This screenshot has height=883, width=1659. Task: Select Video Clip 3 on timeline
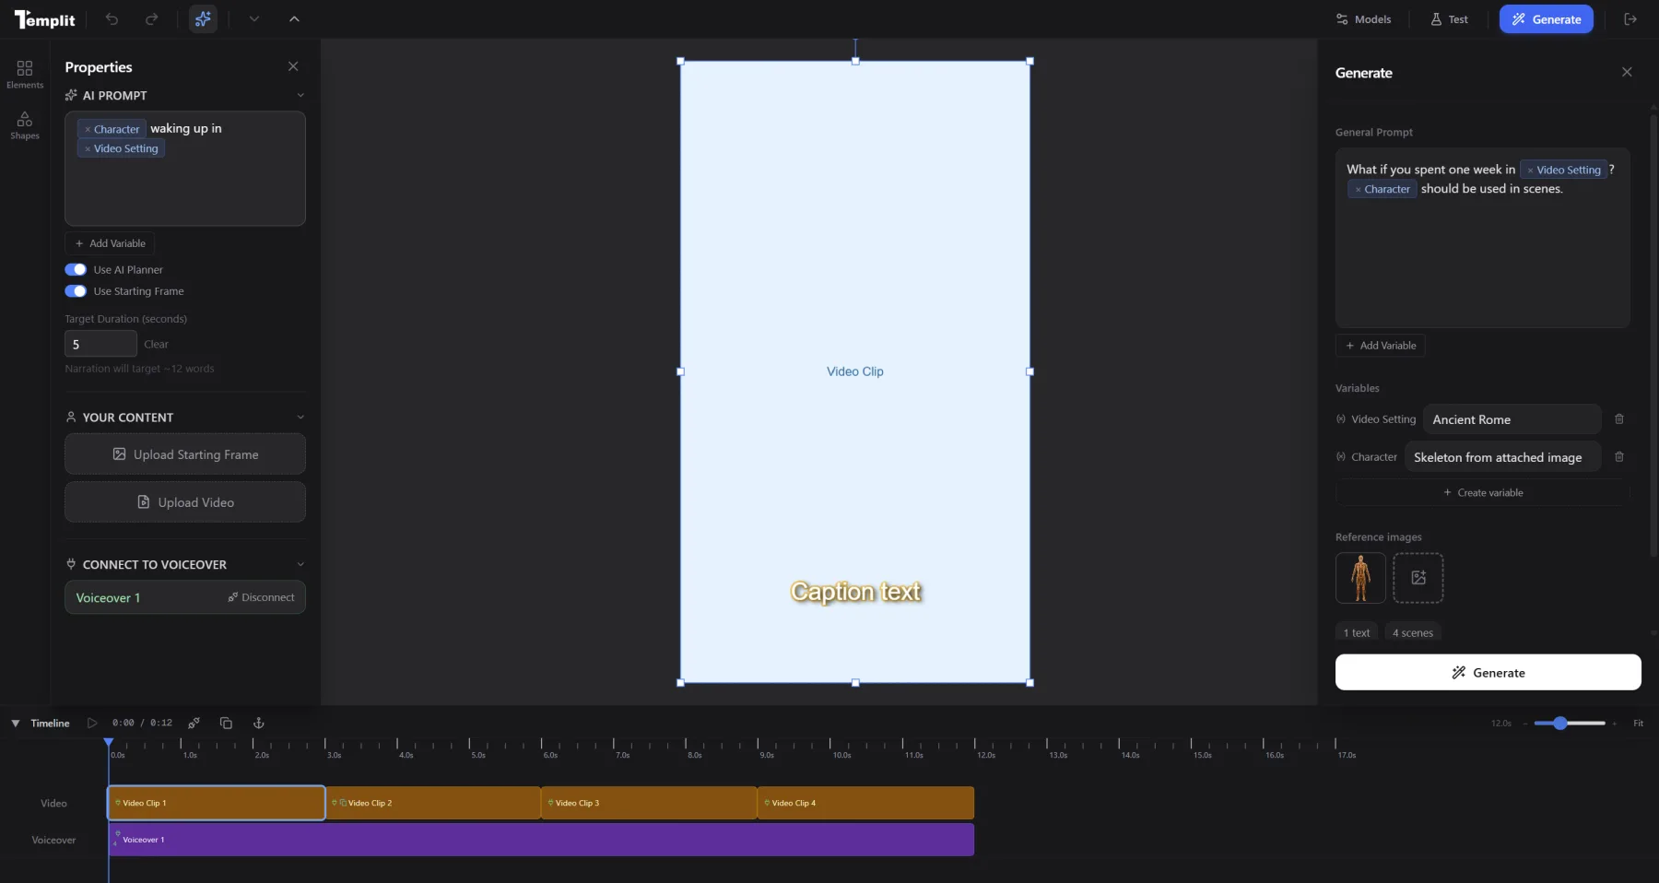pos(649,803)
